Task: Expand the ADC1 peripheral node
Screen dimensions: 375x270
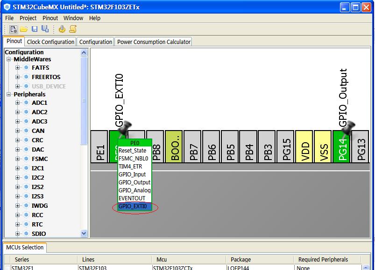Action: pyautogui.click(x=18, y=103)
